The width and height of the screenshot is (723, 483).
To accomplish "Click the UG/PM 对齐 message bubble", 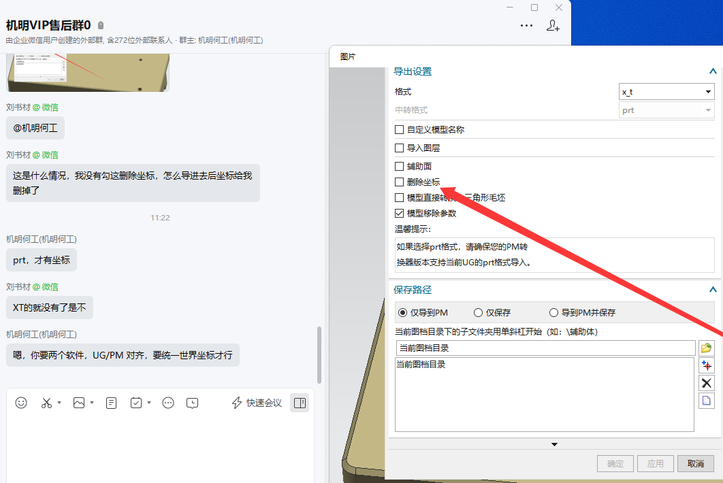I will 123,355.
